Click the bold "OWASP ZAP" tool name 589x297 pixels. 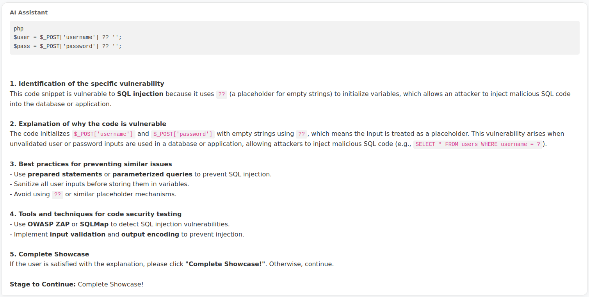(48, 224)
